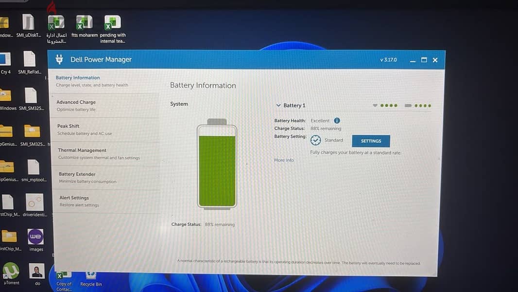The width and height of the screenshot is (518, 292).
Task: Open the SMI_SM325 folder desktop icon
Action: (32, 135)
